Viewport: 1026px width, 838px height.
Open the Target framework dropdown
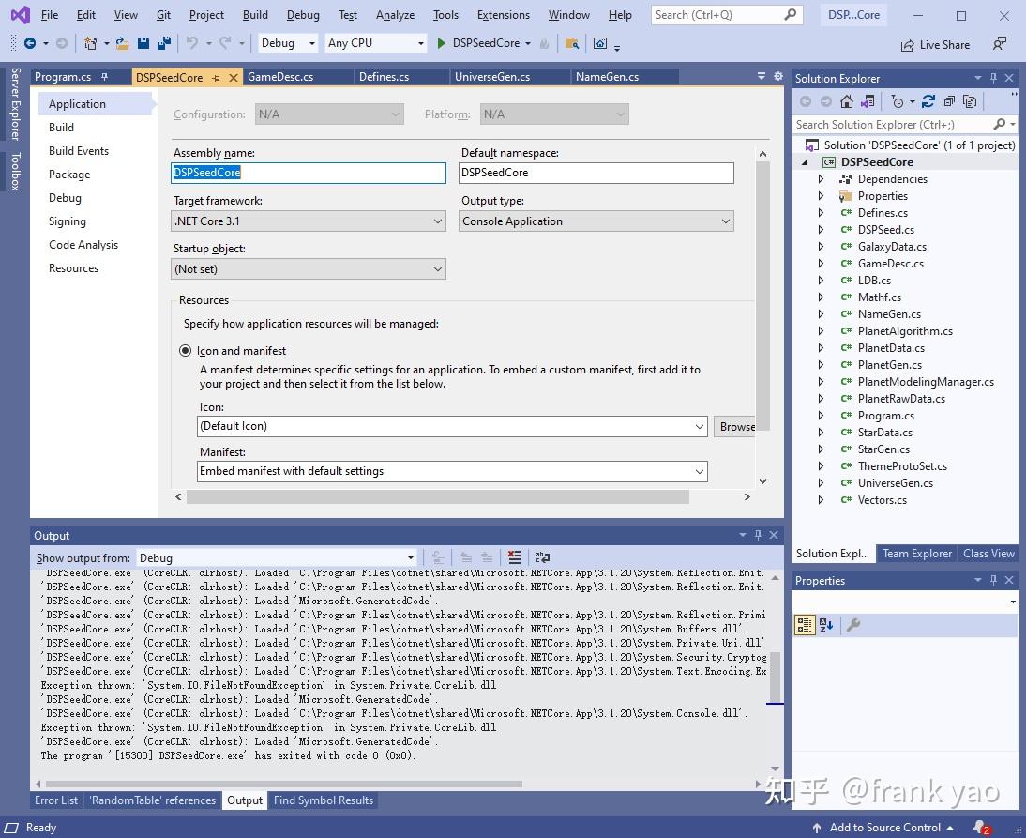309,221
